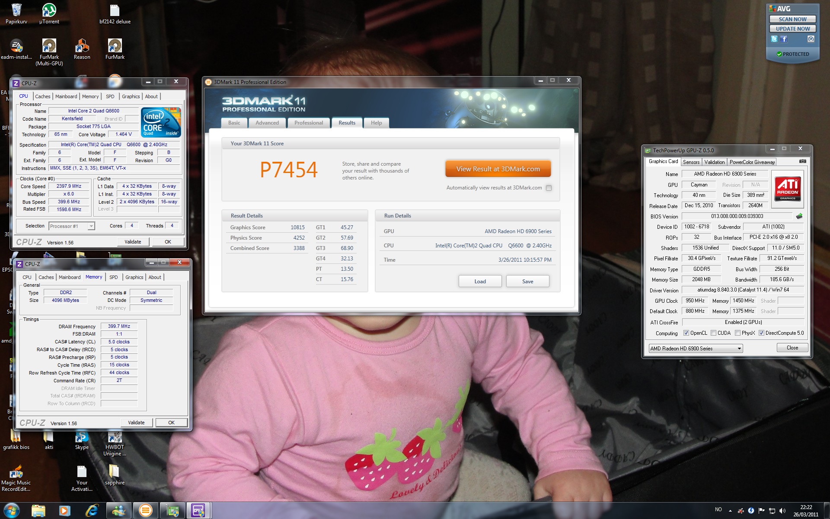
Task: Click the Save button in Run Details
Action: click(527, 281)
